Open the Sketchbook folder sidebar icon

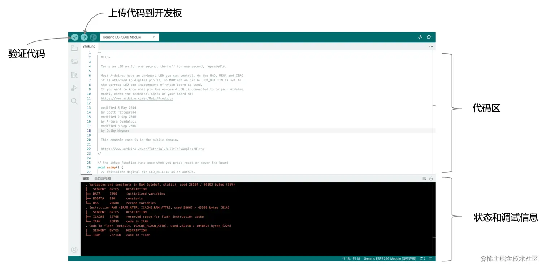coord(74,48)
